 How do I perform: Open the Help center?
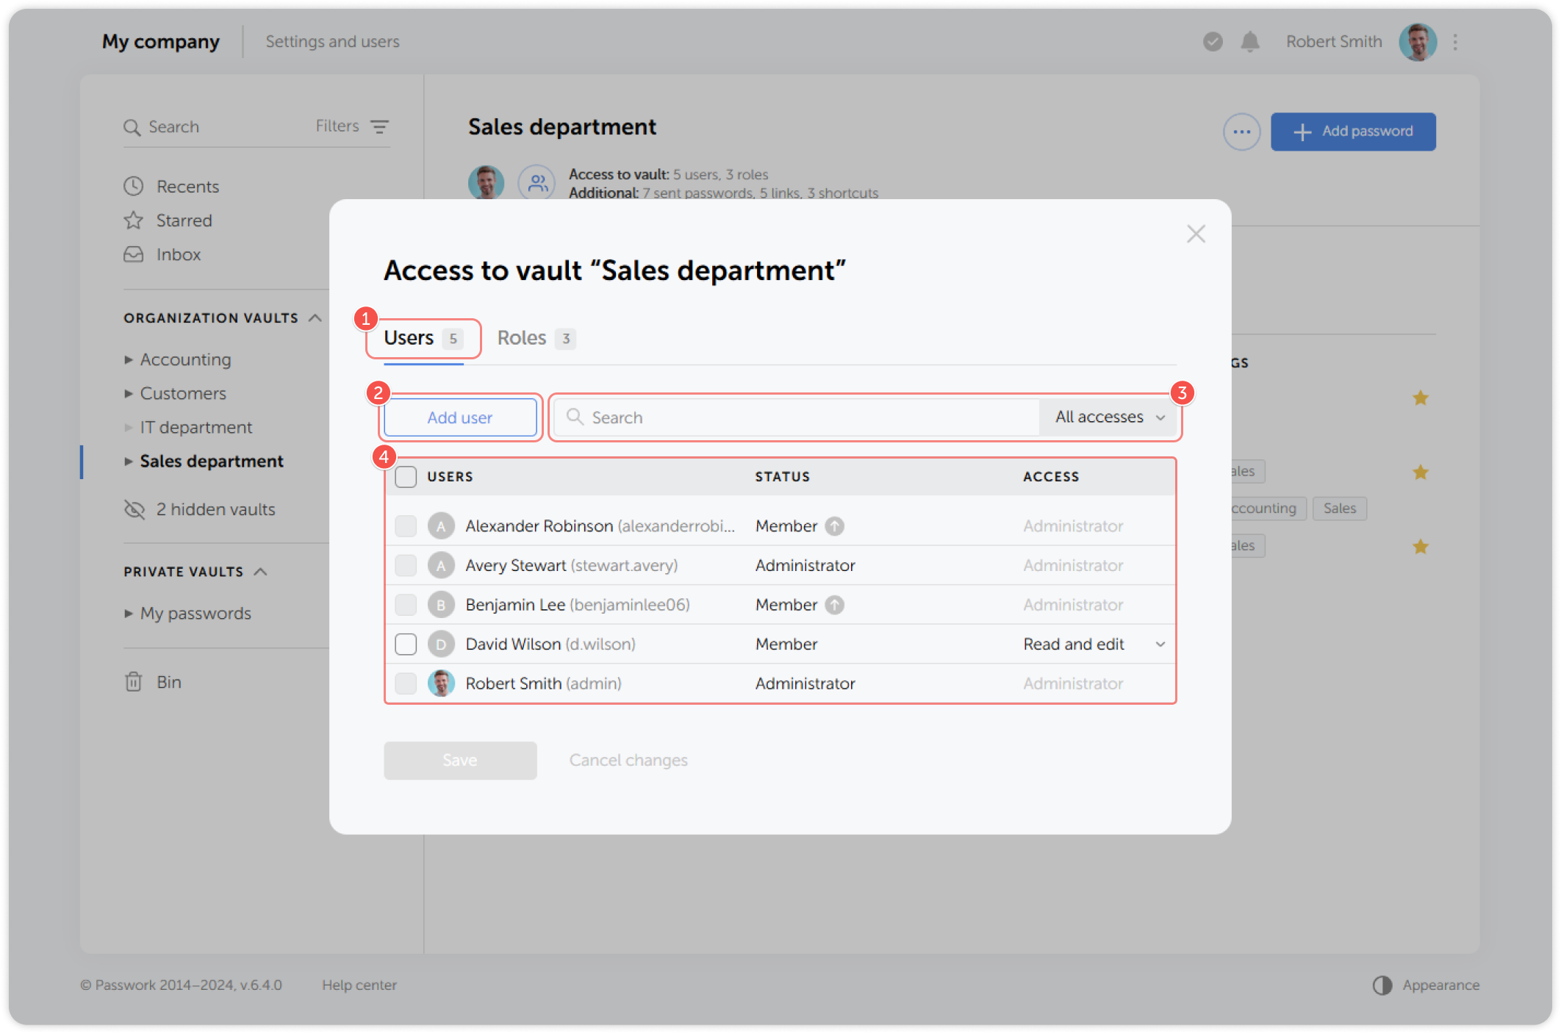[360, 985]
